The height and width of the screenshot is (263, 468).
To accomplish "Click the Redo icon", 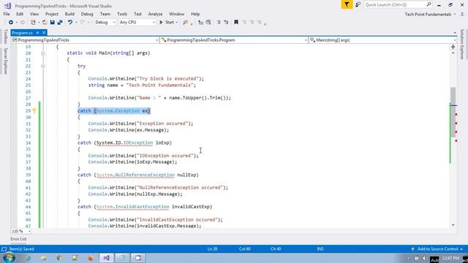I will click(x=83, y=23).
